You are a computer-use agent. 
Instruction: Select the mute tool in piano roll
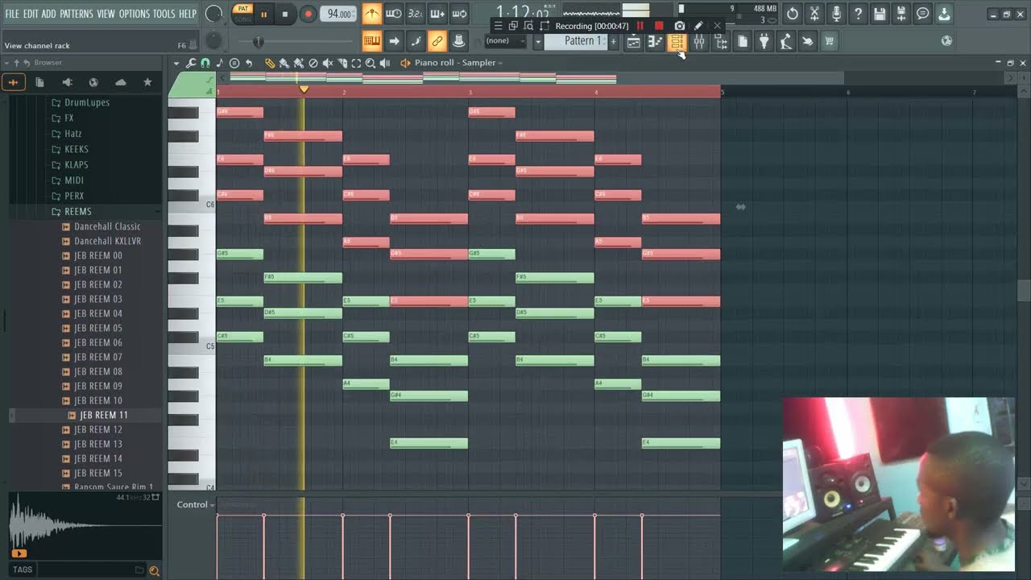point(328,63)
